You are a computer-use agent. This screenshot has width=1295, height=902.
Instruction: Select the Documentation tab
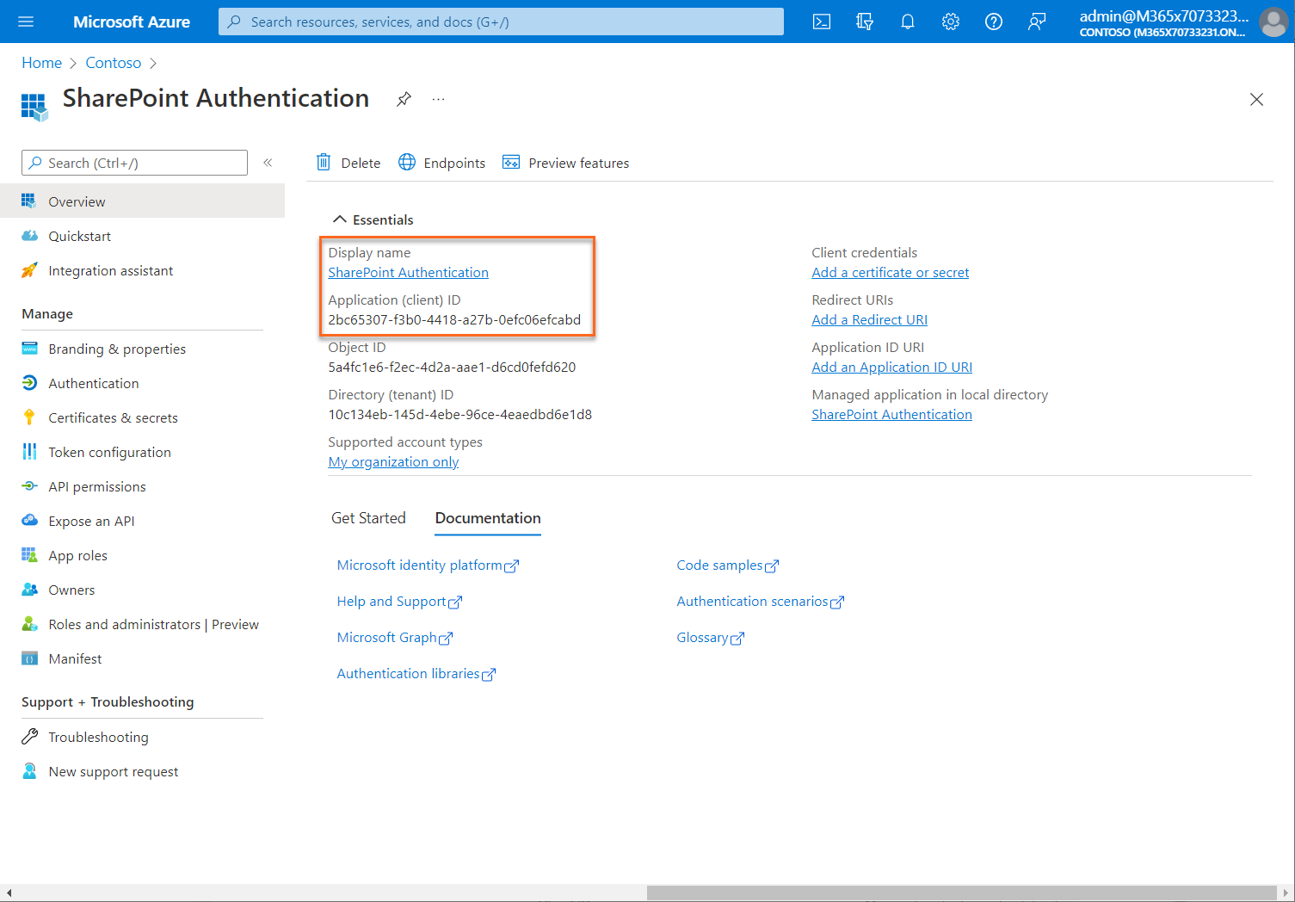pos(487,518)
